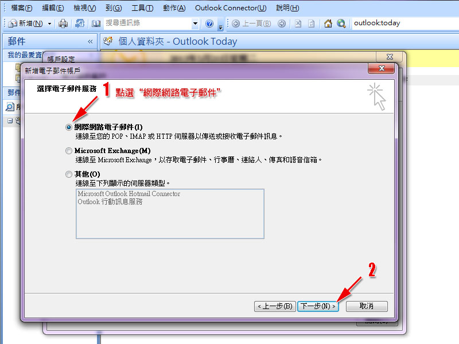This screenshot has height=344, width=459.
Task: Select Microsoft Exchange radio button
Action: [68, 151]
